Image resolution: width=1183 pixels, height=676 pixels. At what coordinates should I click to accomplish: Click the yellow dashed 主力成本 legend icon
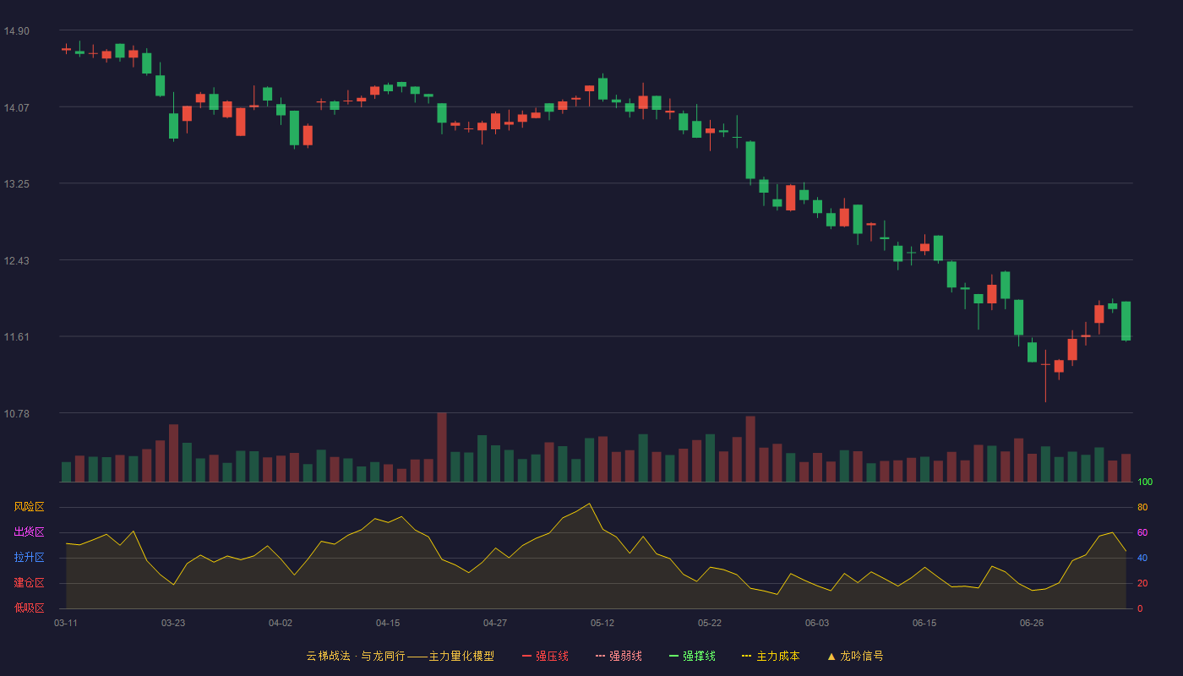tap(747, 656)
